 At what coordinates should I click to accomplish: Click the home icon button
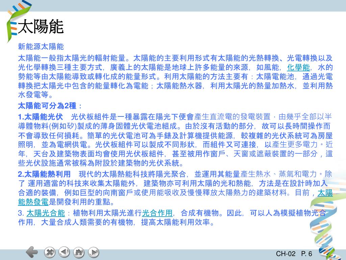[79, 252]
